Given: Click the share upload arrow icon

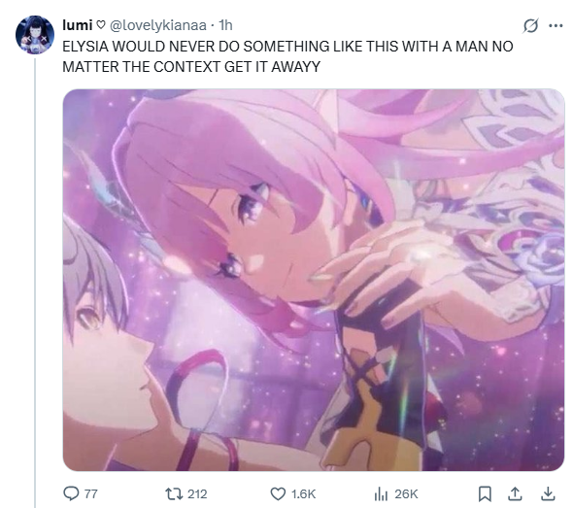Looking at the screenshot, I should tap(515, 494).
